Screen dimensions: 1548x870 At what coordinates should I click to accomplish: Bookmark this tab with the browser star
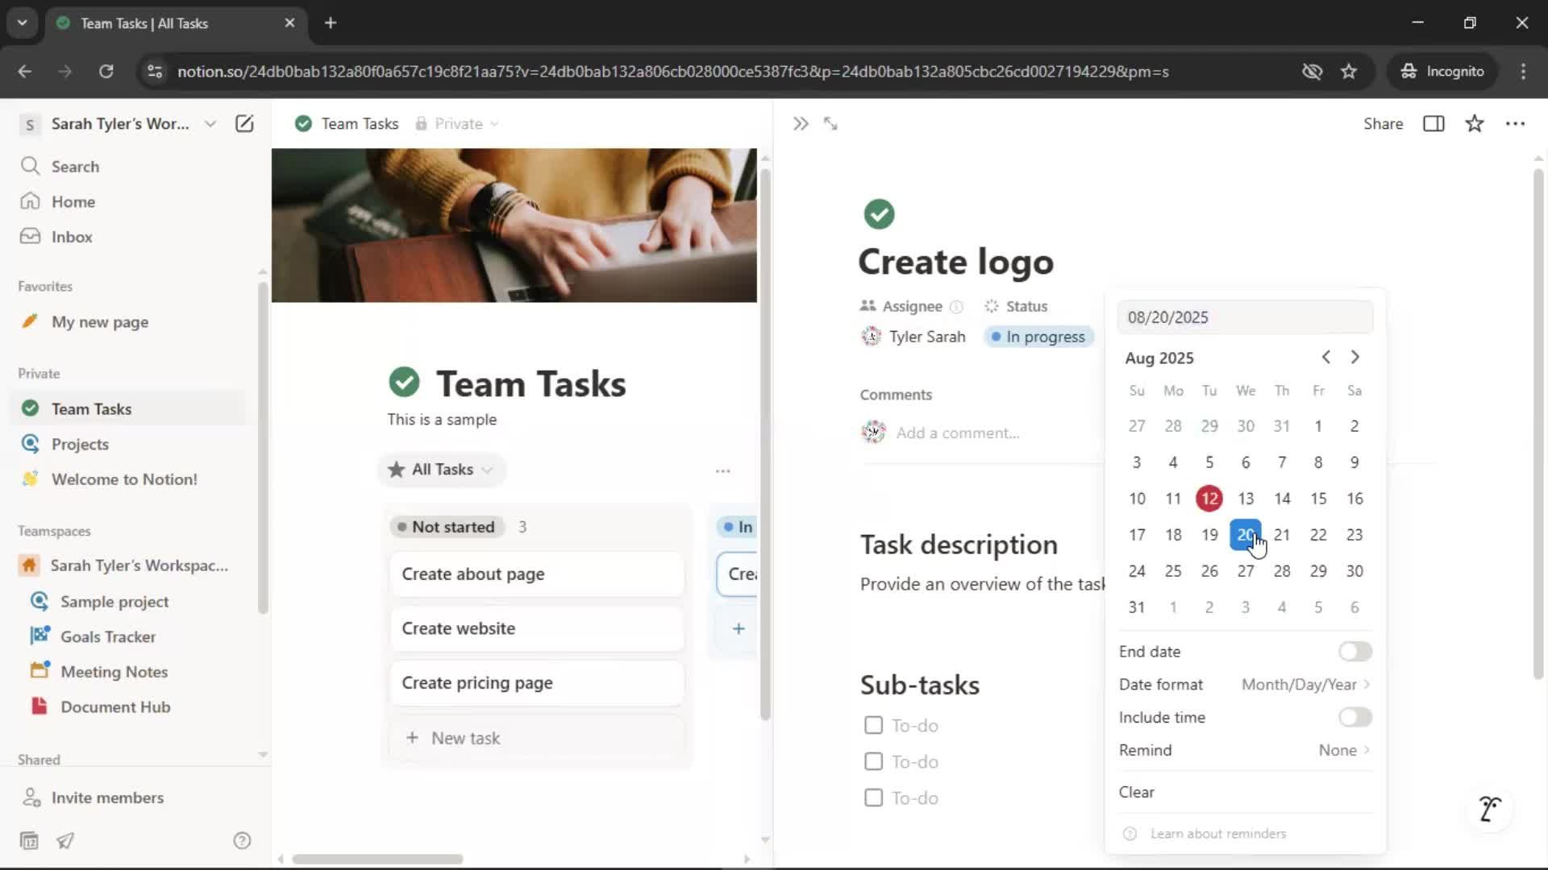point(1349,72)
